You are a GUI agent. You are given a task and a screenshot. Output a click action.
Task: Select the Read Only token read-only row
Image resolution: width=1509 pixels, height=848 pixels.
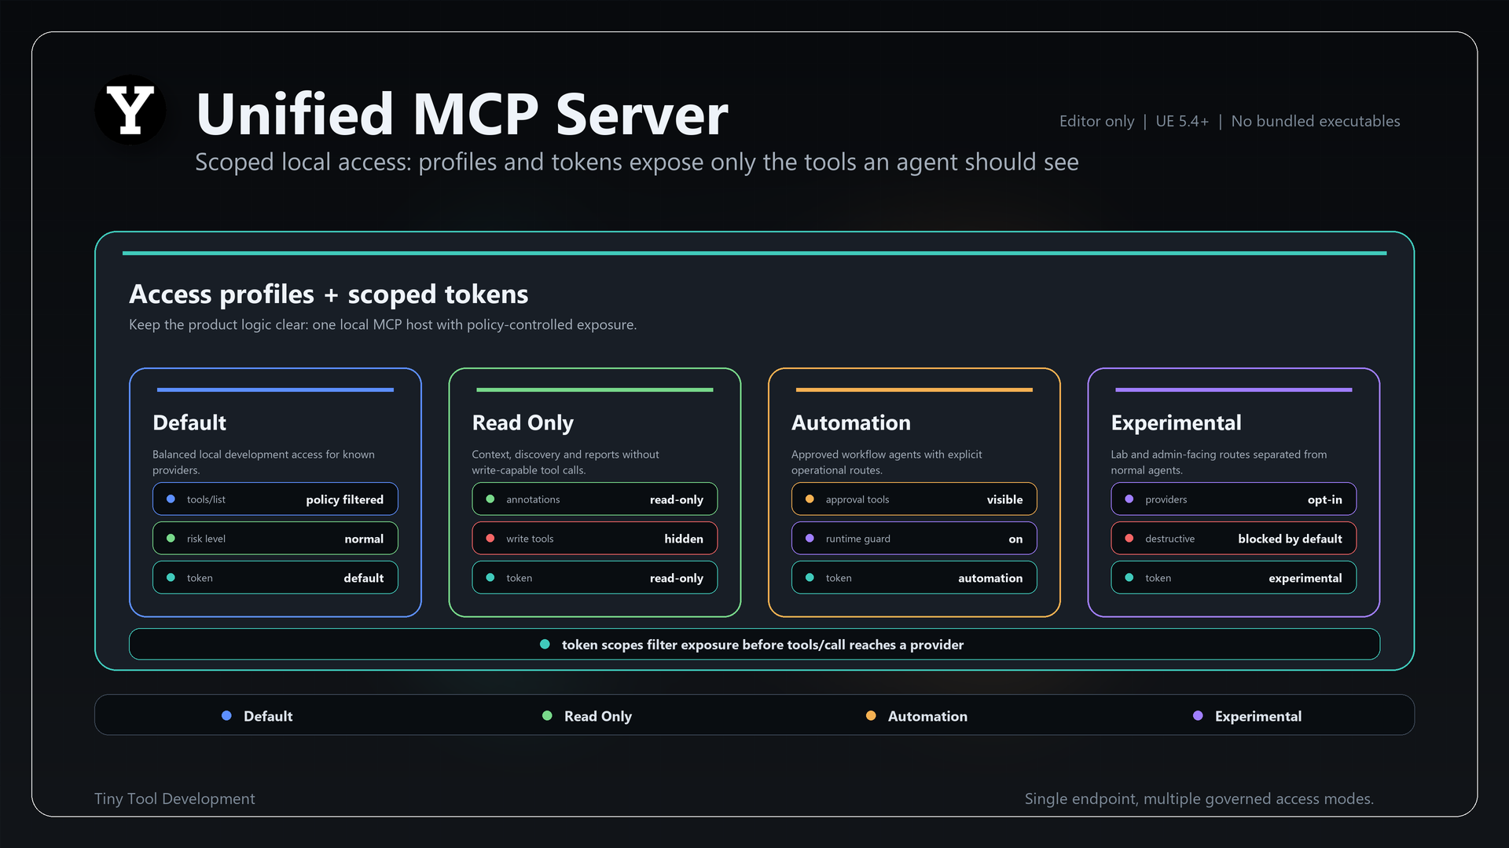pyautogui.click(x=595, y=578)
